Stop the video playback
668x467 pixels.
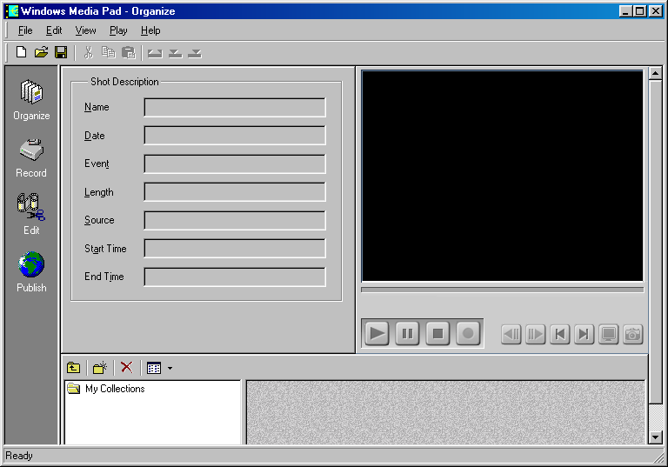pos(438,333)
